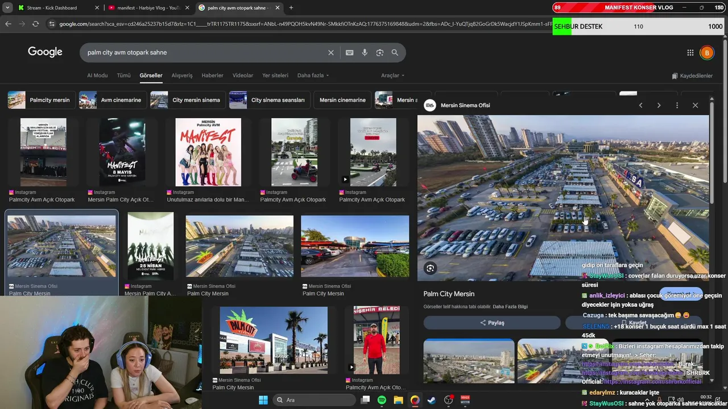Open the Google account avatar 'B'
728x409 pixels.
pyautogui.click(x=706, y=53)
